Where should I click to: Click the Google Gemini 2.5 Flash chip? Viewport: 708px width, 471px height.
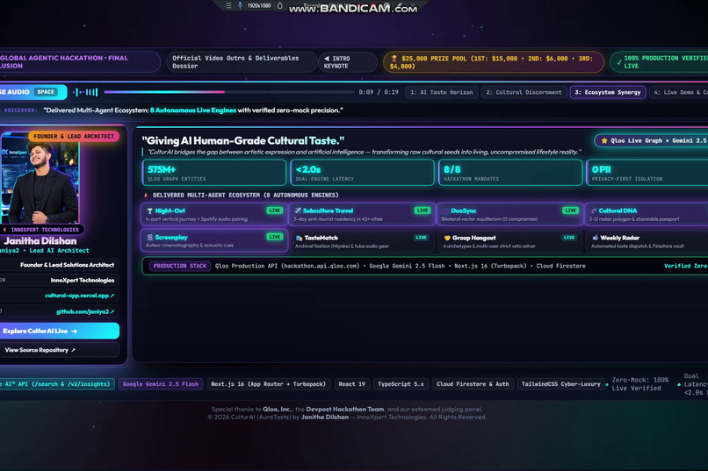click(161, 384)
